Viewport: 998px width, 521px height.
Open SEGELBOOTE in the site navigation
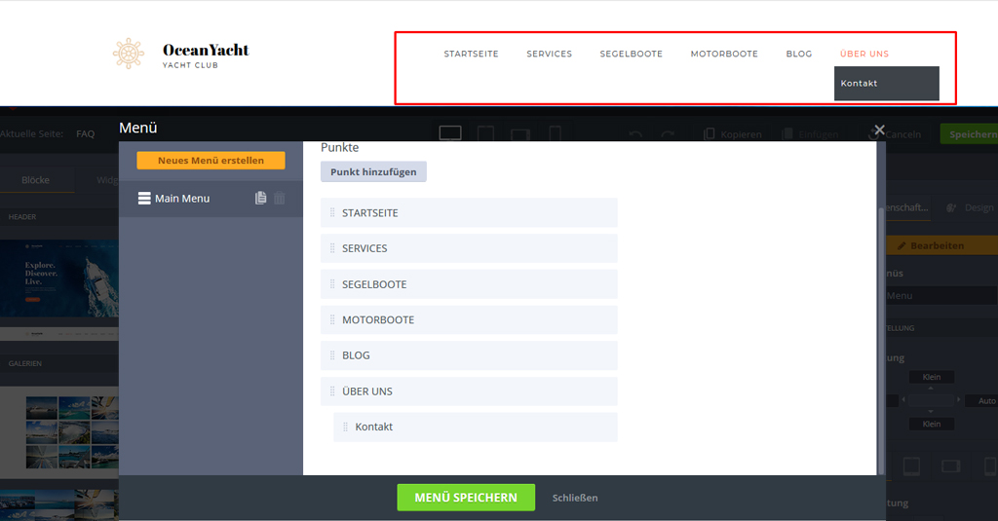point(631,55)
